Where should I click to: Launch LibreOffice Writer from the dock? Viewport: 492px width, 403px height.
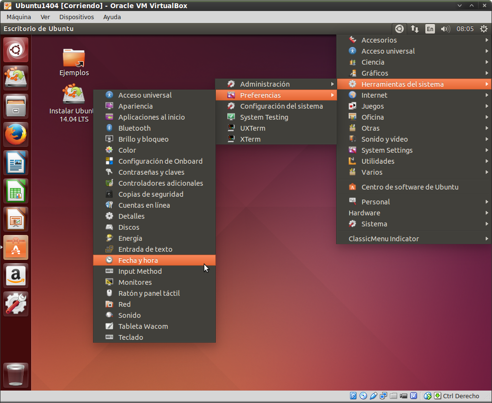16,163
